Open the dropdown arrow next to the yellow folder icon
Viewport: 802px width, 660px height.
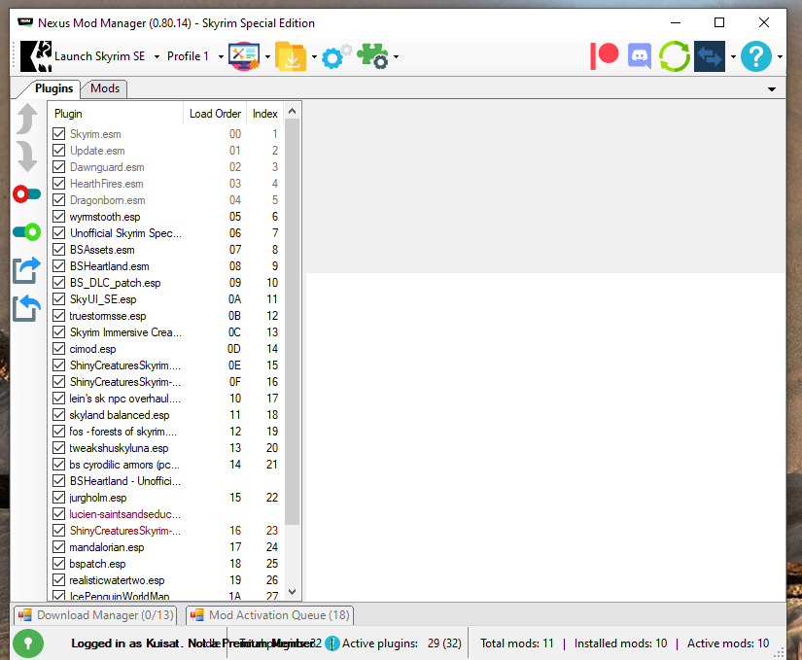tap(314, 56)
